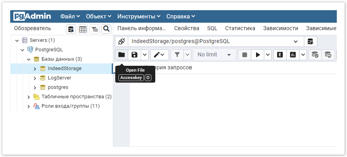Click the Explain Analyze chart icon
Image resolution: width=347 pixels, height=157 pixels.
point(292,55)
